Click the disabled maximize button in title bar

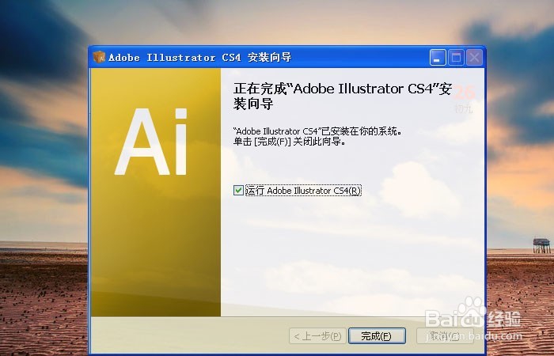point(456,58)
